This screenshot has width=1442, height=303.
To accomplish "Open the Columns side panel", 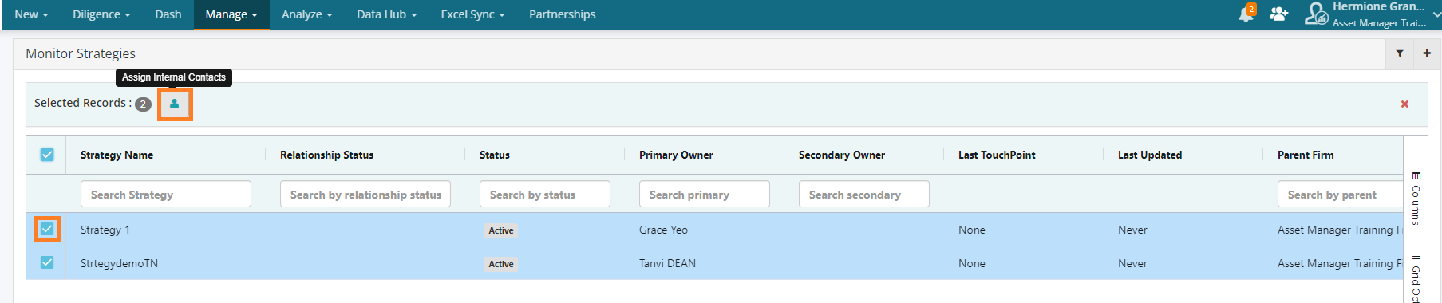I will [x=1416, y=199].
